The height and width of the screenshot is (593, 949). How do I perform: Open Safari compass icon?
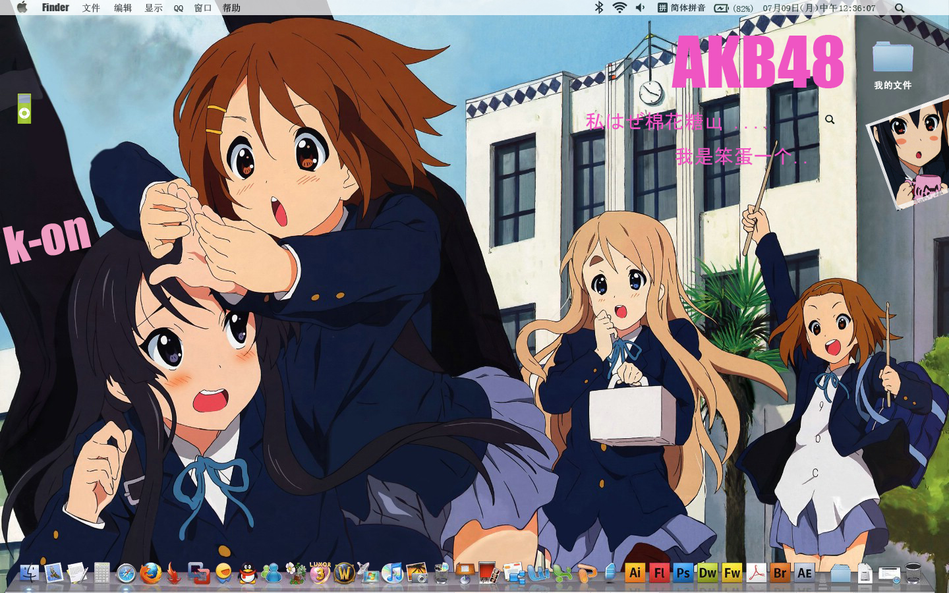[x=126, y=573]
